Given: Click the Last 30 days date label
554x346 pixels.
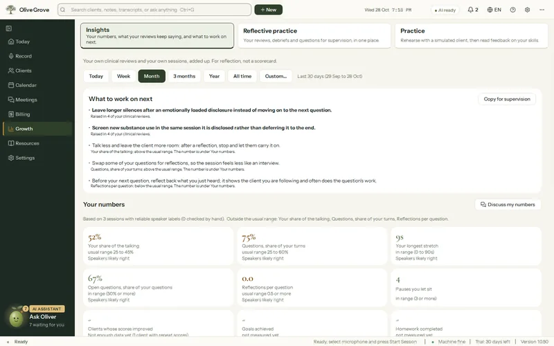Looking at the screenshot, I should (x=330, y=76).
